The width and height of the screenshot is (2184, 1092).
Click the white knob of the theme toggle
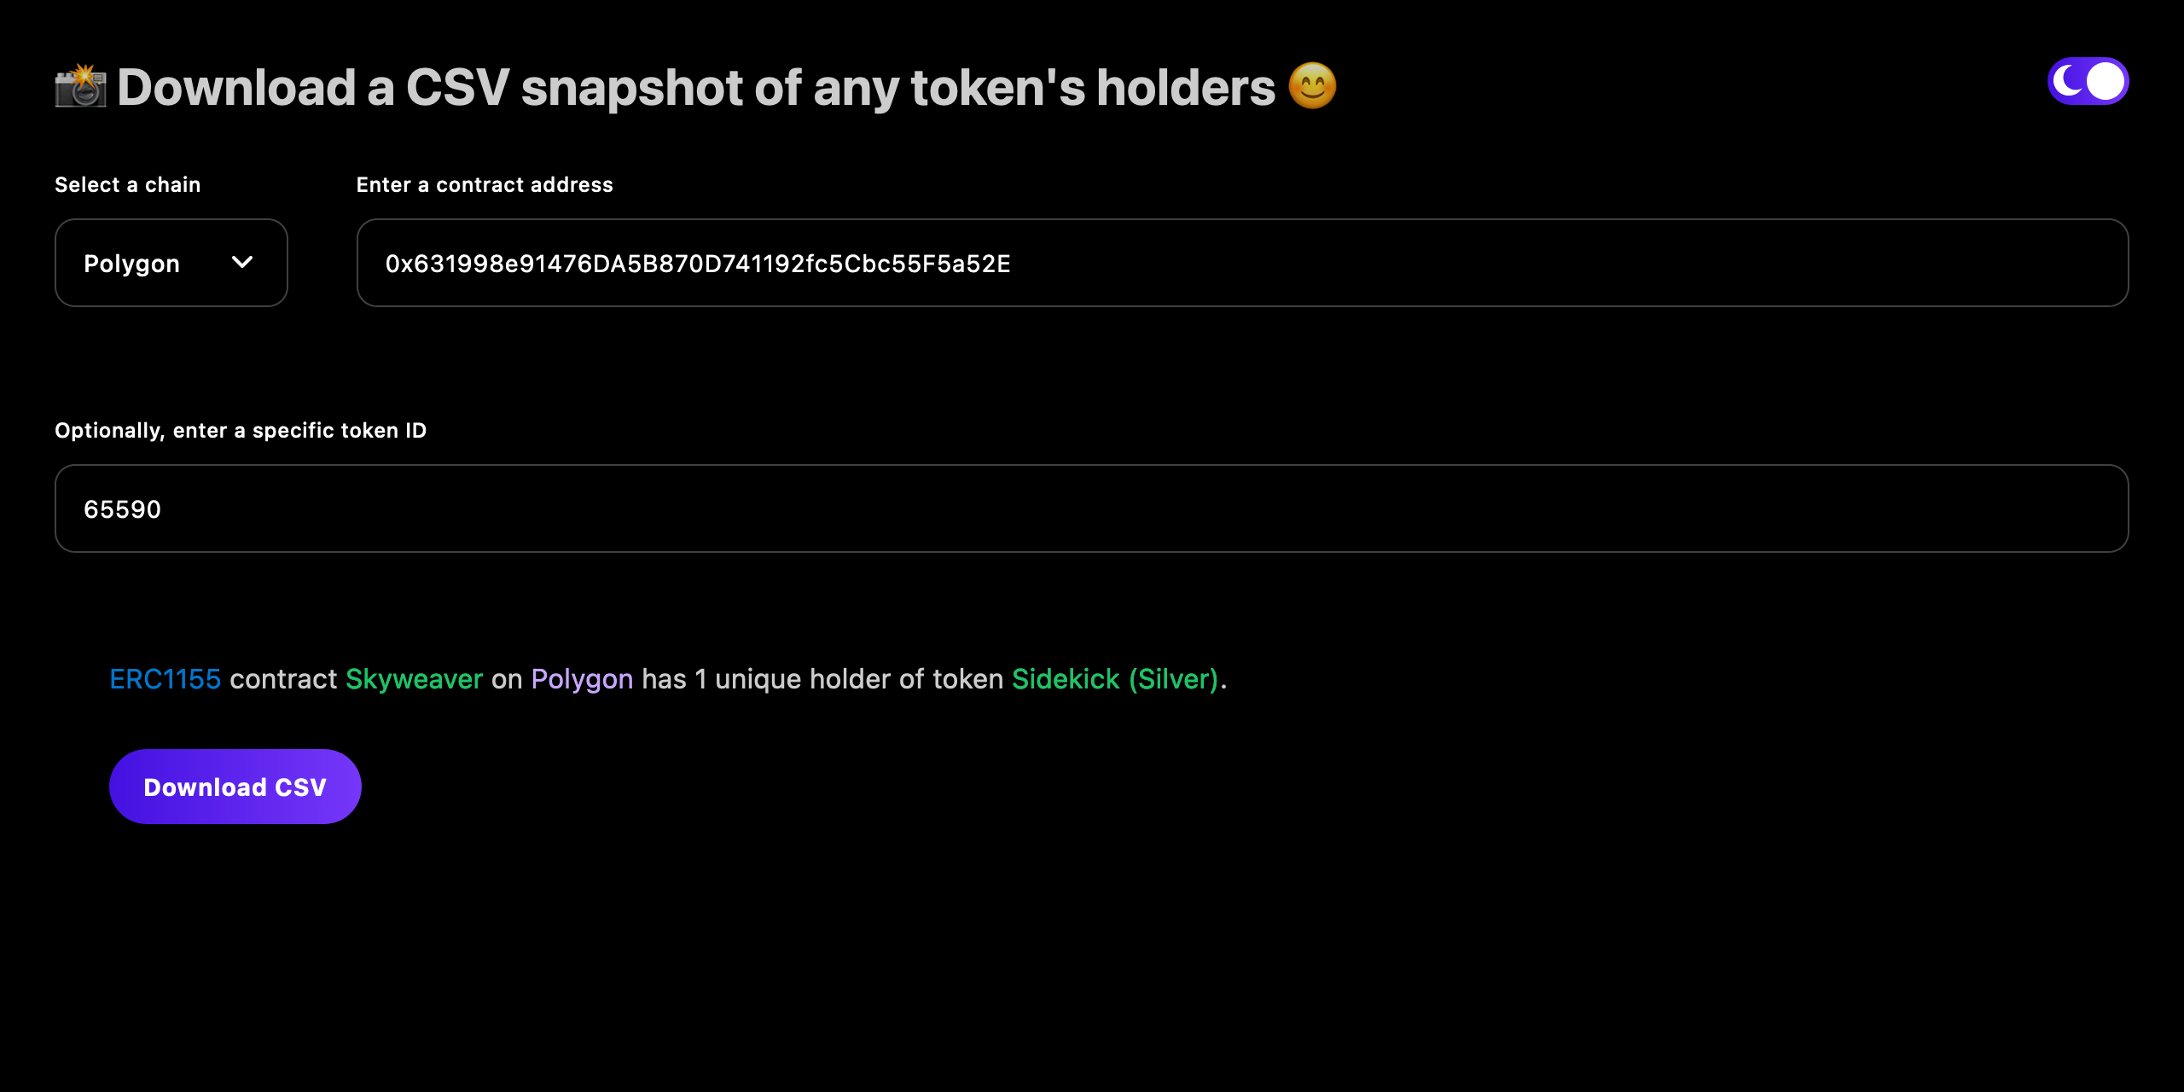pos(2104,81)
